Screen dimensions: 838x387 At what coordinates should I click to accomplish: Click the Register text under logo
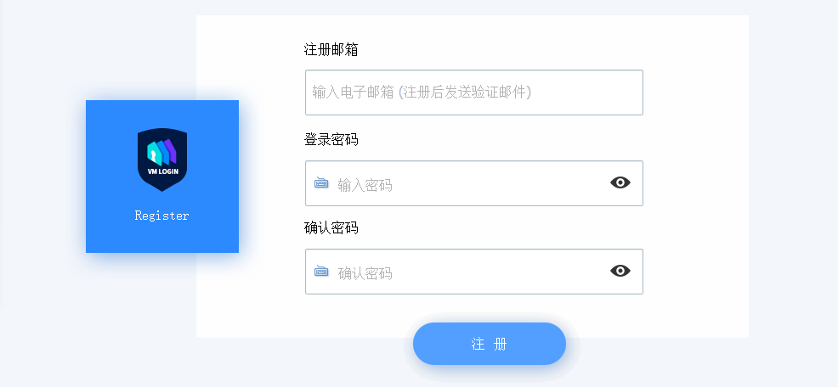coord(162,216)
